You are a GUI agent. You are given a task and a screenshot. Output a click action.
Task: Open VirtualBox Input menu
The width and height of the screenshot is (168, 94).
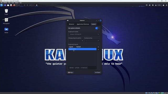pyautogui.click(x=13, y=3)
